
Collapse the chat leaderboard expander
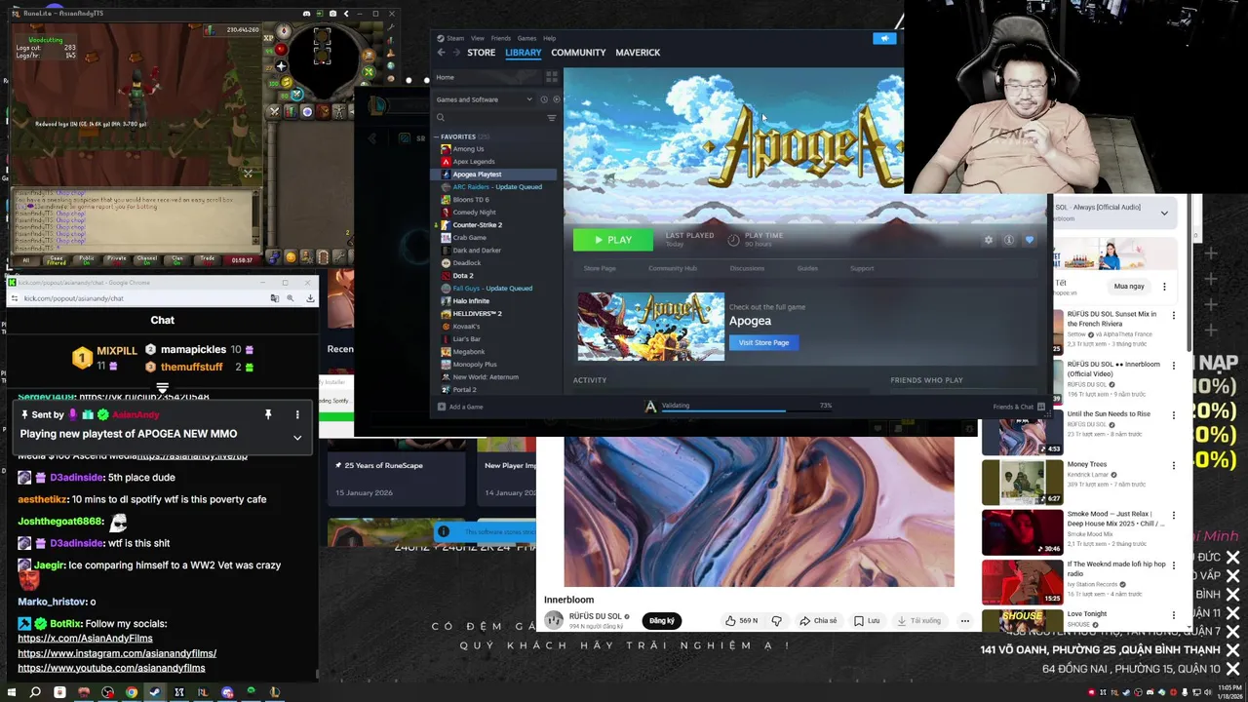coord(162,388)
